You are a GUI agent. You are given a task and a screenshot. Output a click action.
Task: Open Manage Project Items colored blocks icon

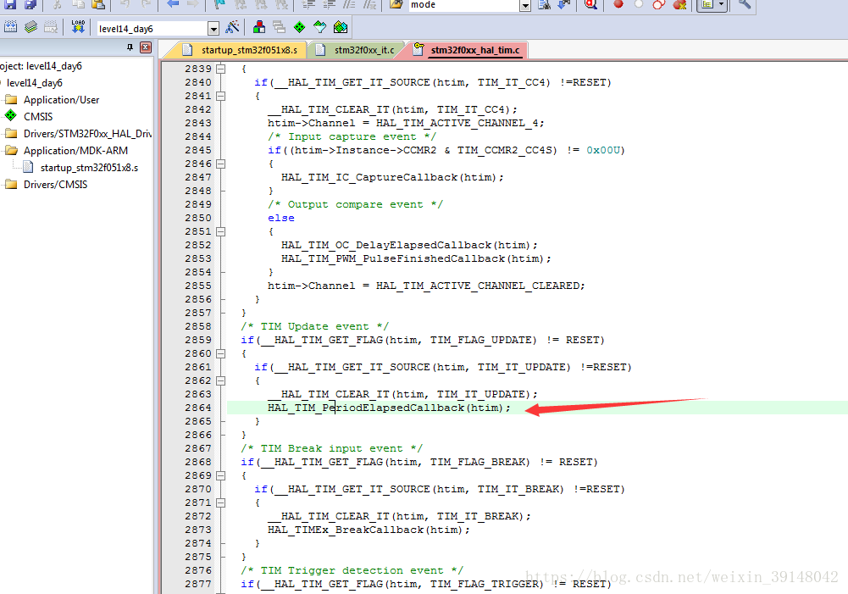tap(259, 27)
